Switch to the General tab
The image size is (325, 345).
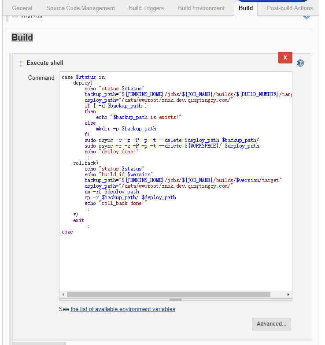click(x=22, y=8)
